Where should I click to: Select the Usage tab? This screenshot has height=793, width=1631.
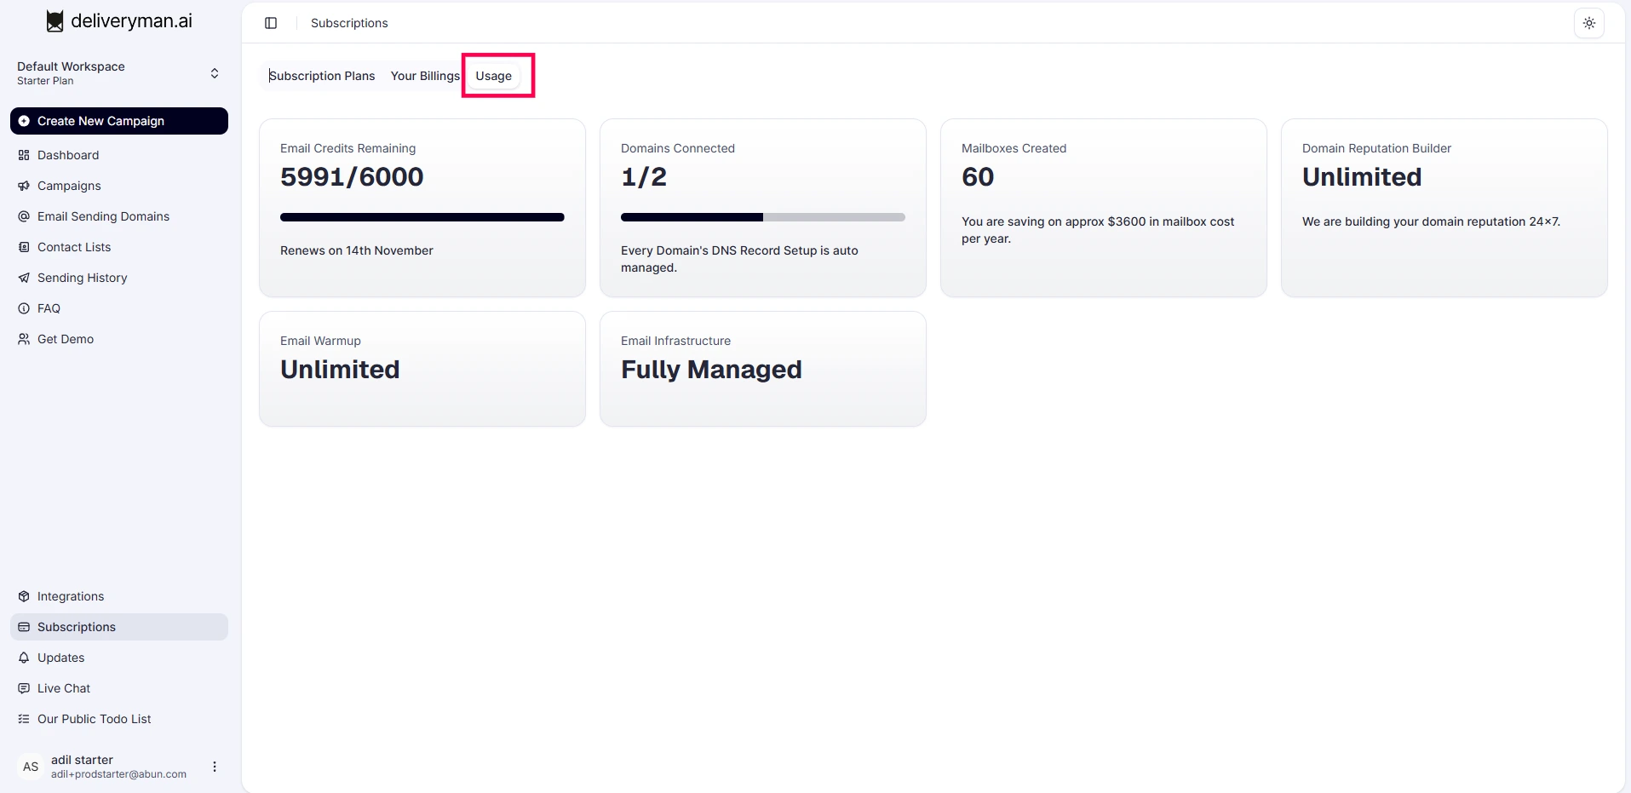pyautogui.click(x=494, y=76)
